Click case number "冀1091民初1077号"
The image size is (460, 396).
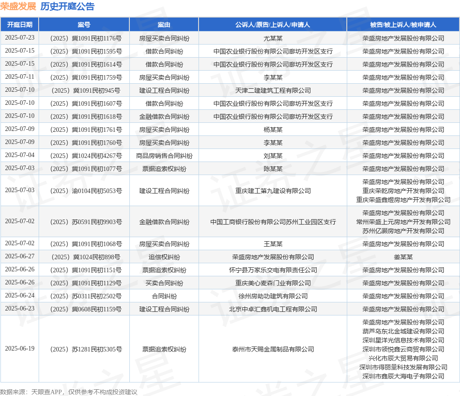(x=97, y=169)
